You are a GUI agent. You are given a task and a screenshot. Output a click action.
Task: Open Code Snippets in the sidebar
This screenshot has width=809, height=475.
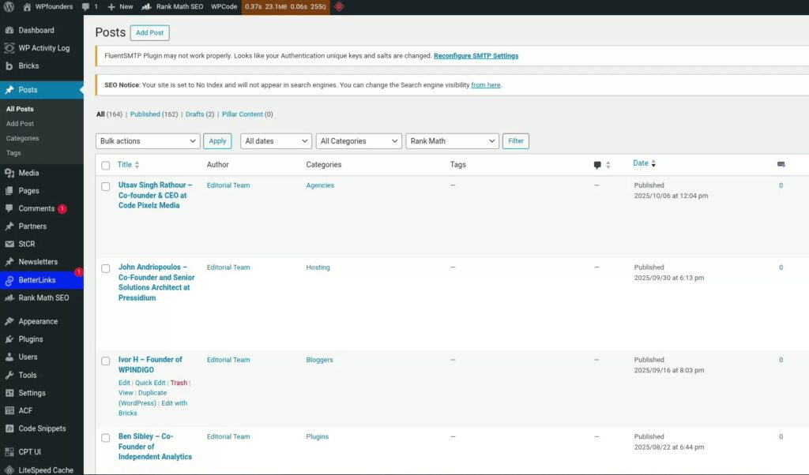coord(42,428)
